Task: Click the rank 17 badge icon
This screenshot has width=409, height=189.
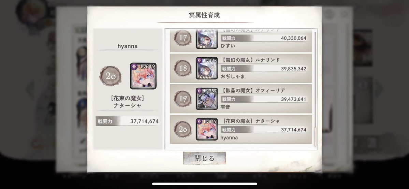Action: tap(183, 38)
